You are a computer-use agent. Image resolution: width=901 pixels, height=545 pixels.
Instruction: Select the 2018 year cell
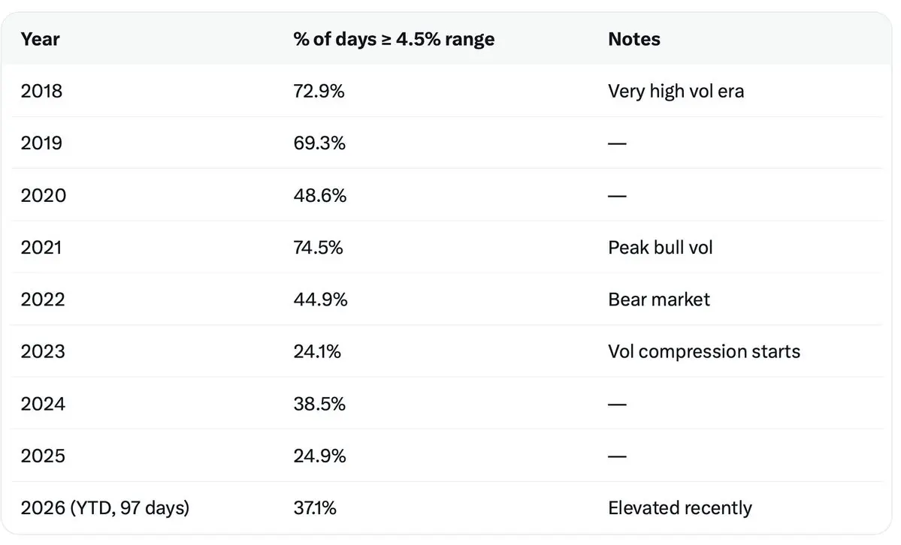[x=42, y=92]
